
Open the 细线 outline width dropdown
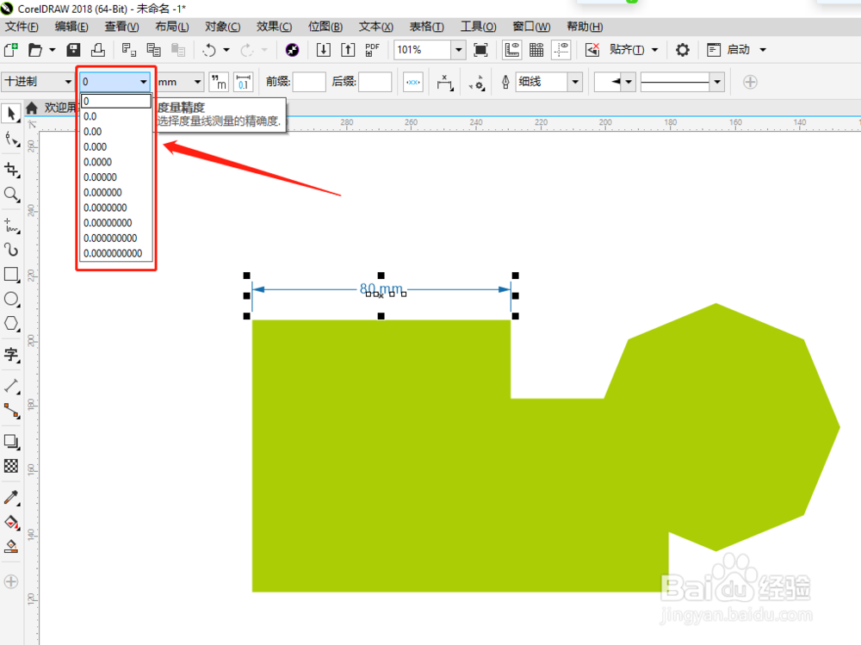point(575,82)
